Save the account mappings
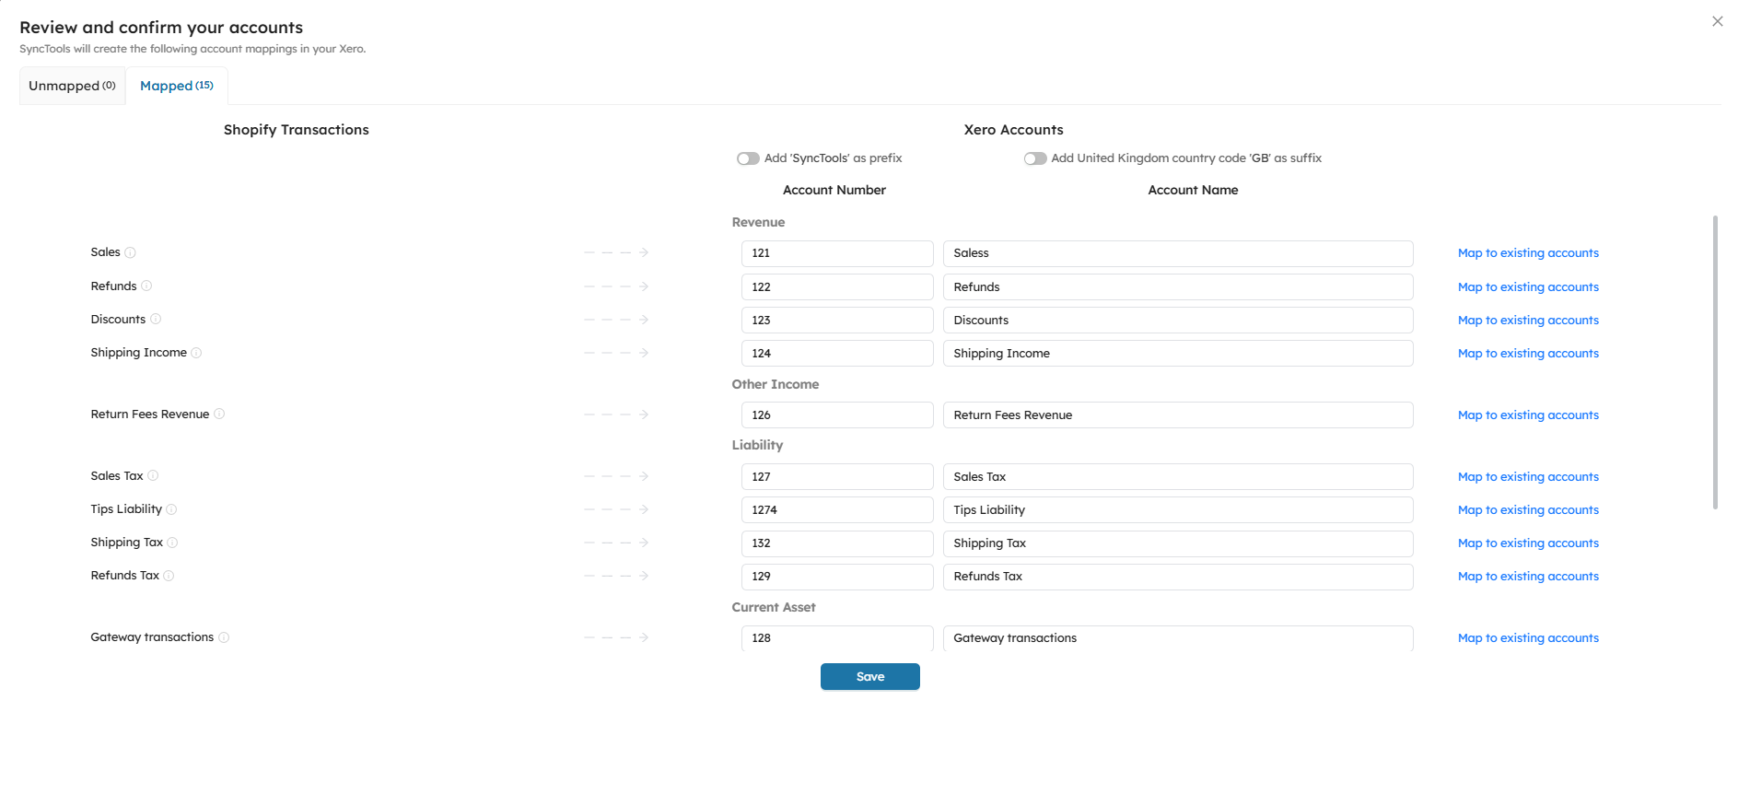Viewport: 1738px width, 794px height. tap(870, 676)
